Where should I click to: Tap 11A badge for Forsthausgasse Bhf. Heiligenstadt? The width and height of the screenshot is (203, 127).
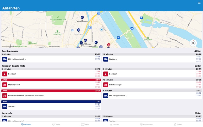pos(5,59)
